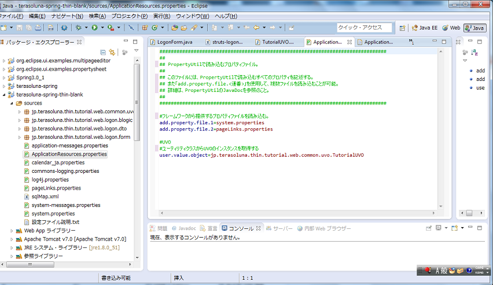Click the Open Task folder icon
The width and height of the screenshot is (493, 285).
(184, 28)
